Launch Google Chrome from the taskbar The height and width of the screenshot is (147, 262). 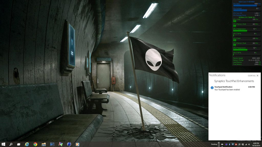click(35, 144)
